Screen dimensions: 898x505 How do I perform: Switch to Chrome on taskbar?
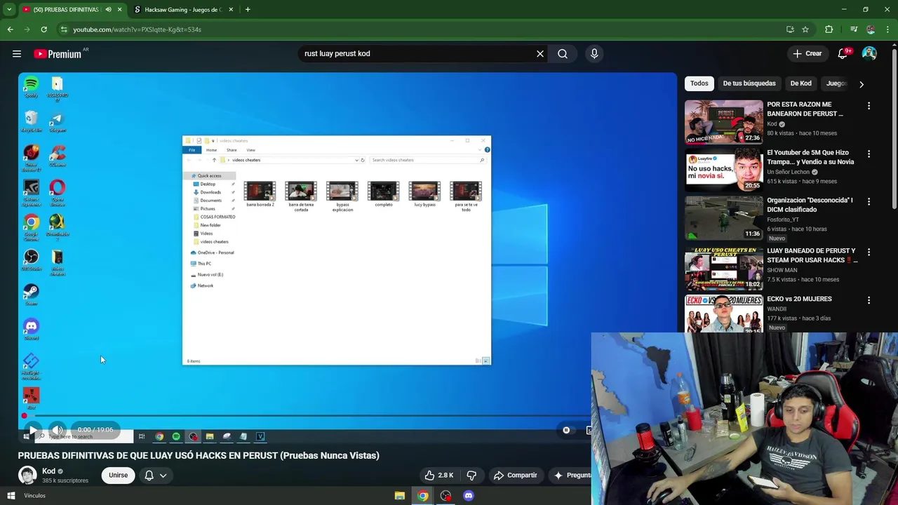[x=422, y=496]
